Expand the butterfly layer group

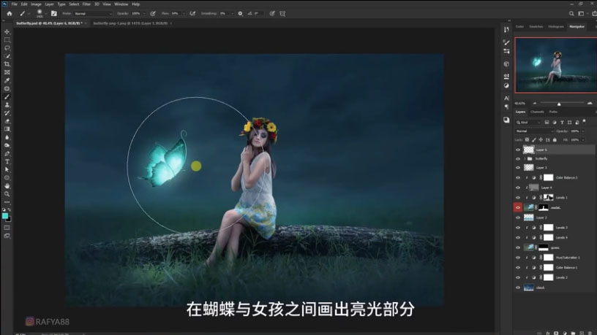click(x=525, y=159)
